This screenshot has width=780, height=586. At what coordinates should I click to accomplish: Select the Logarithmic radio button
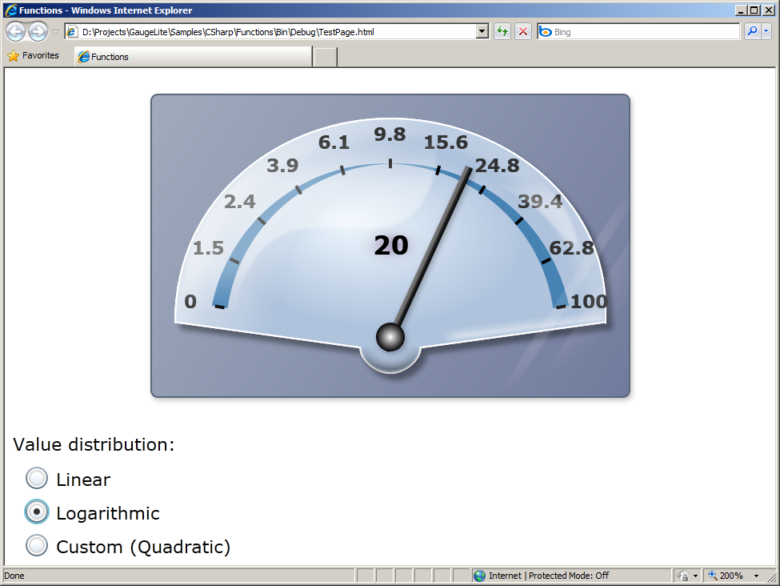pyautogui.click(x=37, y=512)
